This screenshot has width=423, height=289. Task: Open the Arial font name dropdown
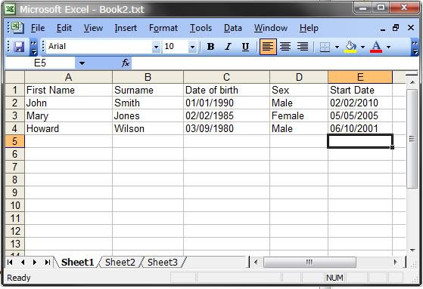point(156,47)
